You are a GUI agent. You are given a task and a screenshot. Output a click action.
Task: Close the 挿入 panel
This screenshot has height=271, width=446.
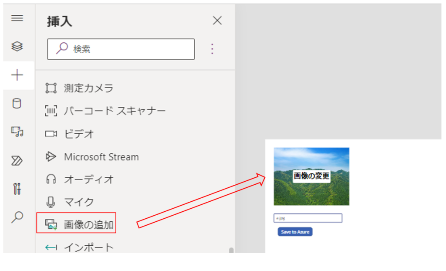click(217, 20)
